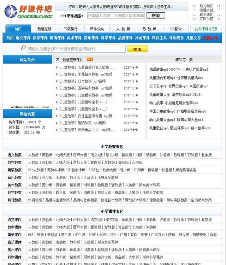This screenshot has height=265, width=226.
Task: Click the 好课件吧 site logo
Action: click(x=28, y=12)
